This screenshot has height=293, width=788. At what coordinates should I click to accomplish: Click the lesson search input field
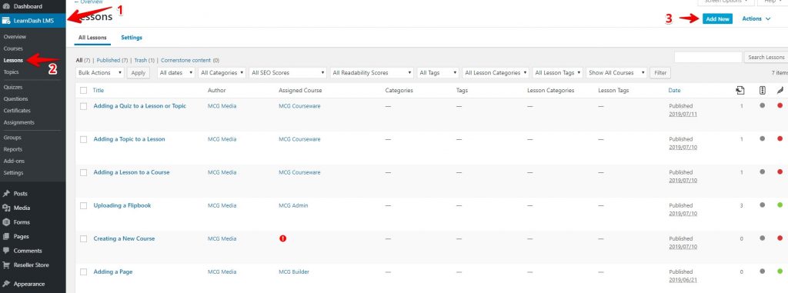[x=708, y=58]
